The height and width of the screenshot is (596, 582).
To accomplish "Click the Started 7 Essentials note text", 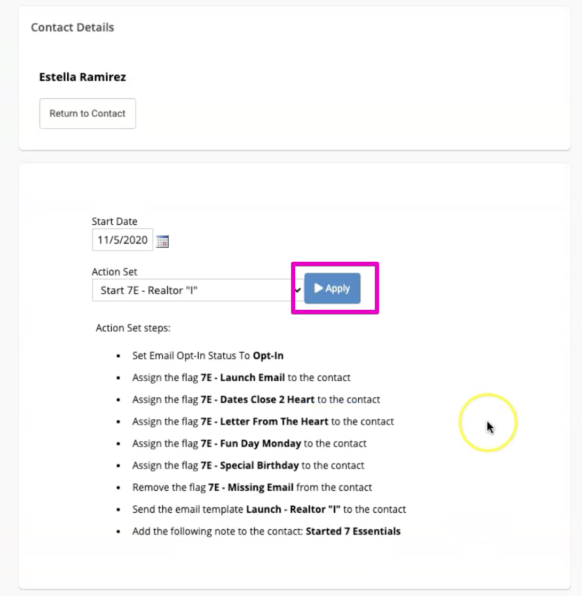I will (x=353, y=531).
